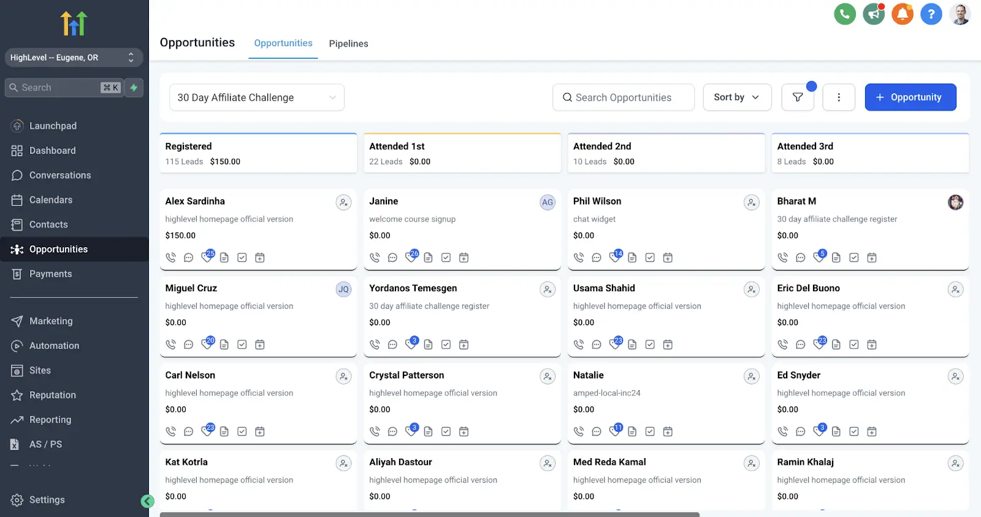Click the assign-user icon on Kat Kotrla card

[344, 464]
